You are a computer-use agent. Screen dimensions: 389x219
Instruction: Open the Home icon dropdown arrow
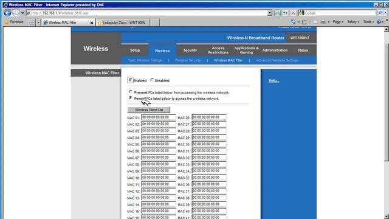(298, 22)
